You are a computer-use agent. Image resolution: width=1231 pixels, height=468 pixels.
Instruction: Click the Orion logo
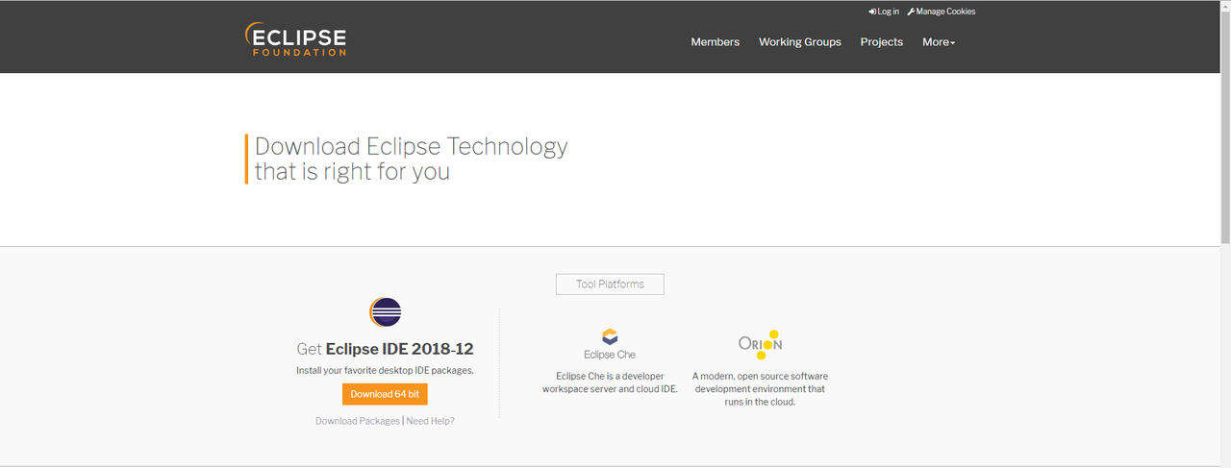[x=760, y=343]
